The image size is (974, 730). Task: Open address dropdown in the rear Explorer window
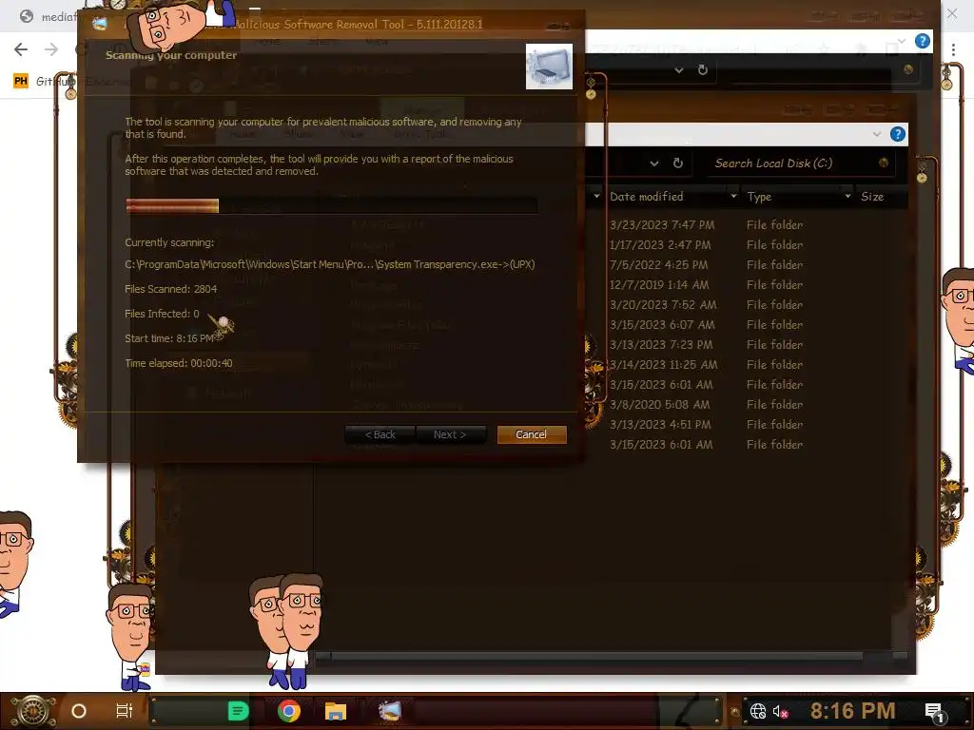[679, 70]
